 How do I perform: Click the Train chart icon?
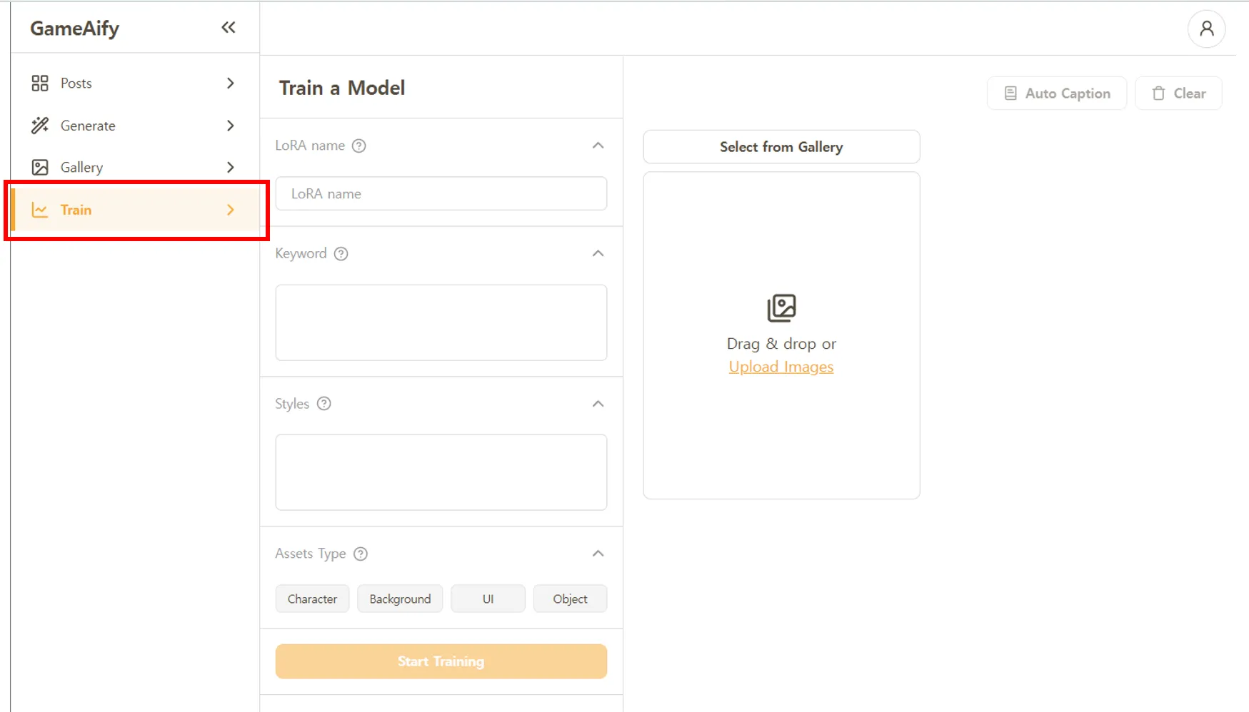[x=40, y=210]
